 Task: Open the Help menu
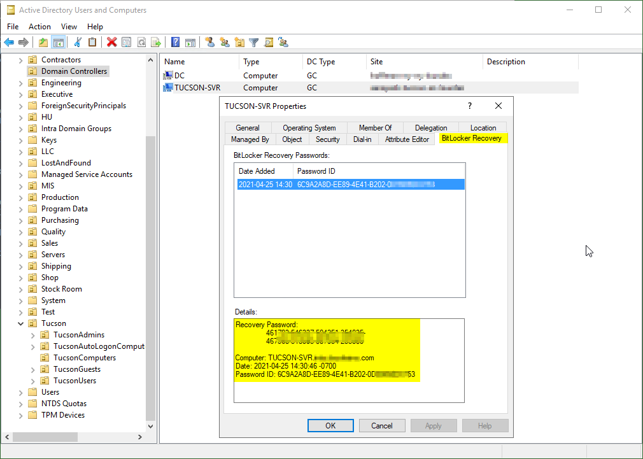pos(95,26)
